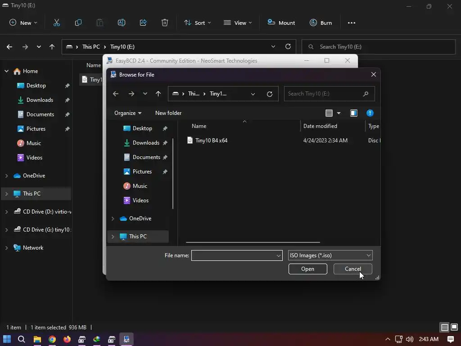
Task: Open ISO Images (*.iso) file type dropdown
Action: [x=330, y=255]
